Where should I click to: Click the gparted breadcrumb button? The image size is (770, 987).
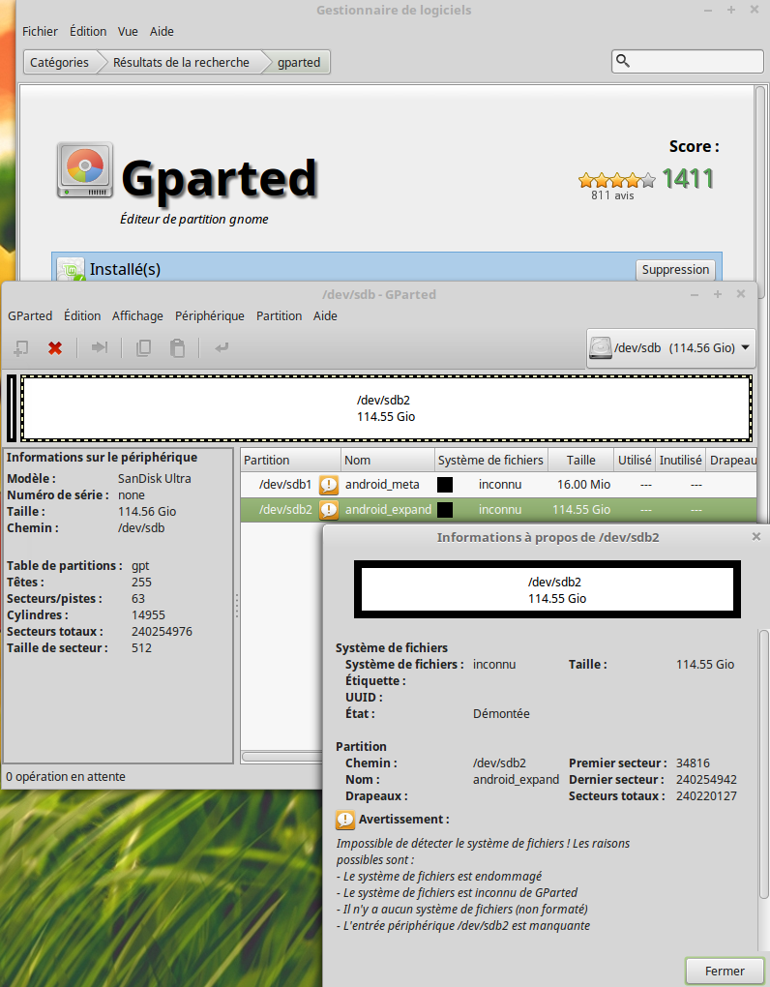[x=299, y=62]
